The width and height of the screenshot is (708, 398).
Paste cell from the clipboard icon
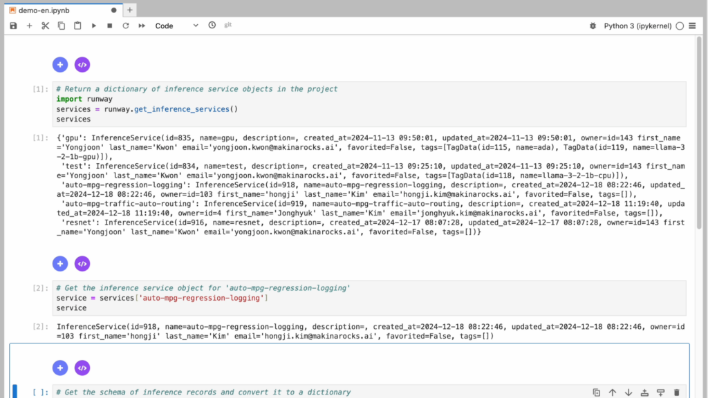coord(77,26)
